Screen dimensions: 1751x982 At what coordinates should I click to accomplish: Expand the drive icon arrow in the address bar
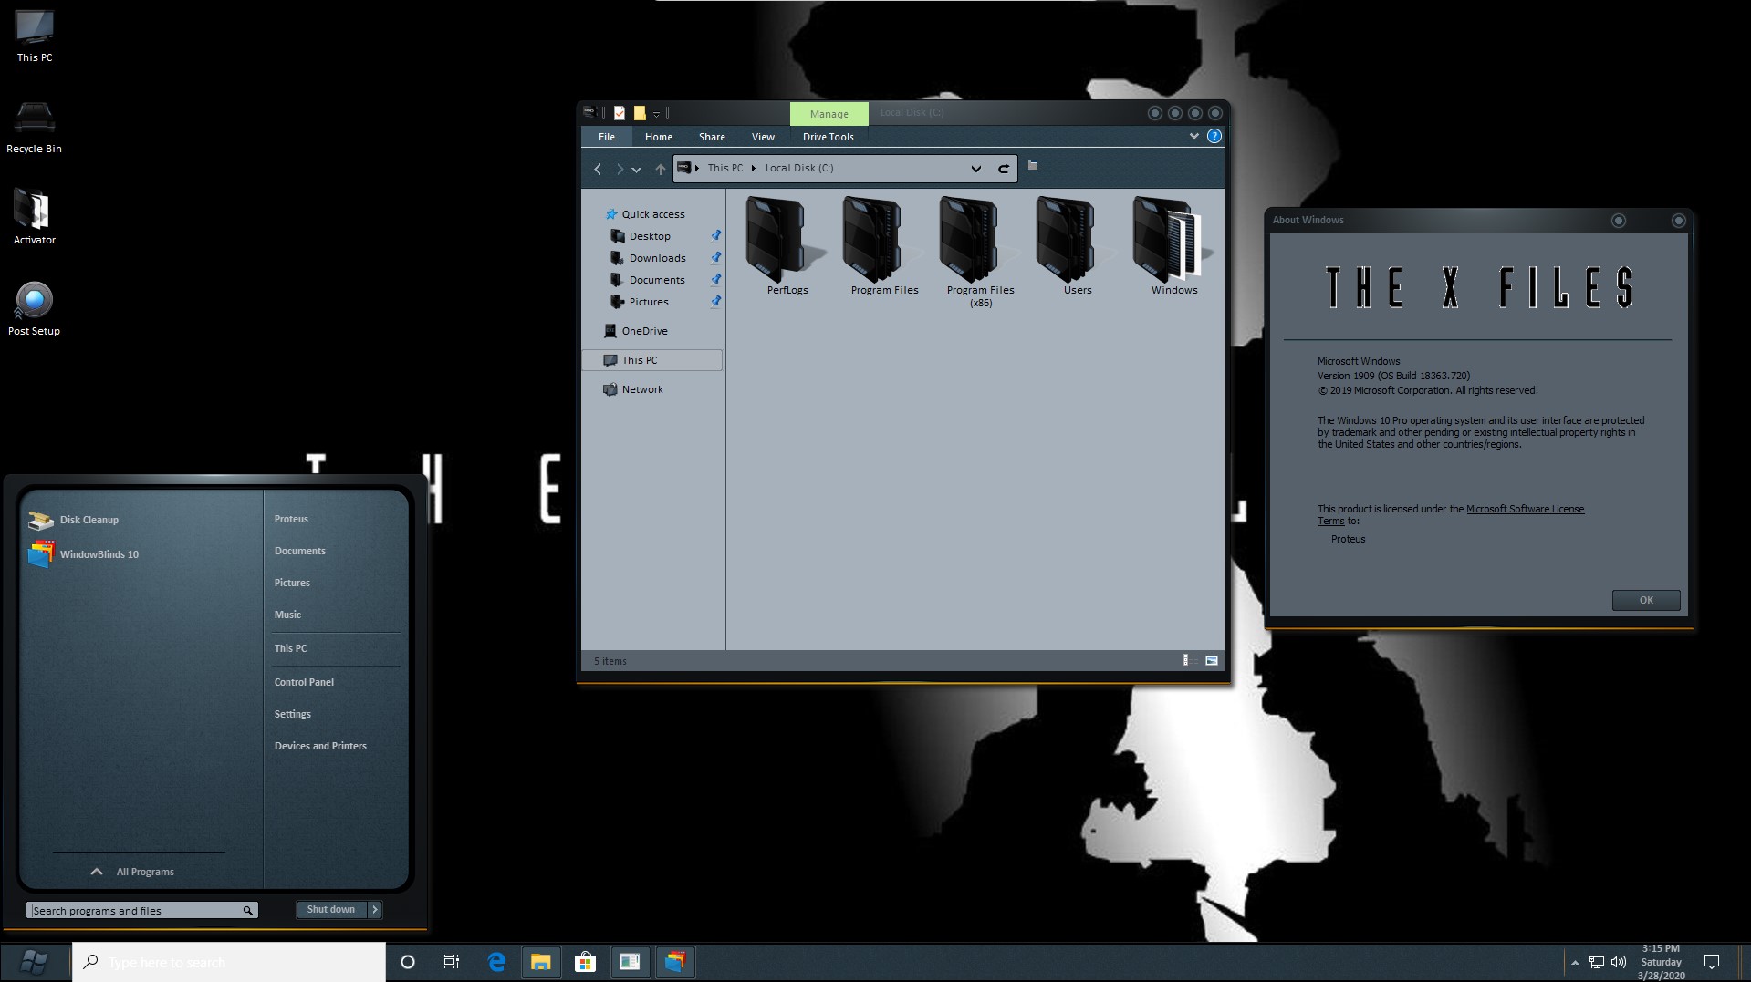point(697,168)
